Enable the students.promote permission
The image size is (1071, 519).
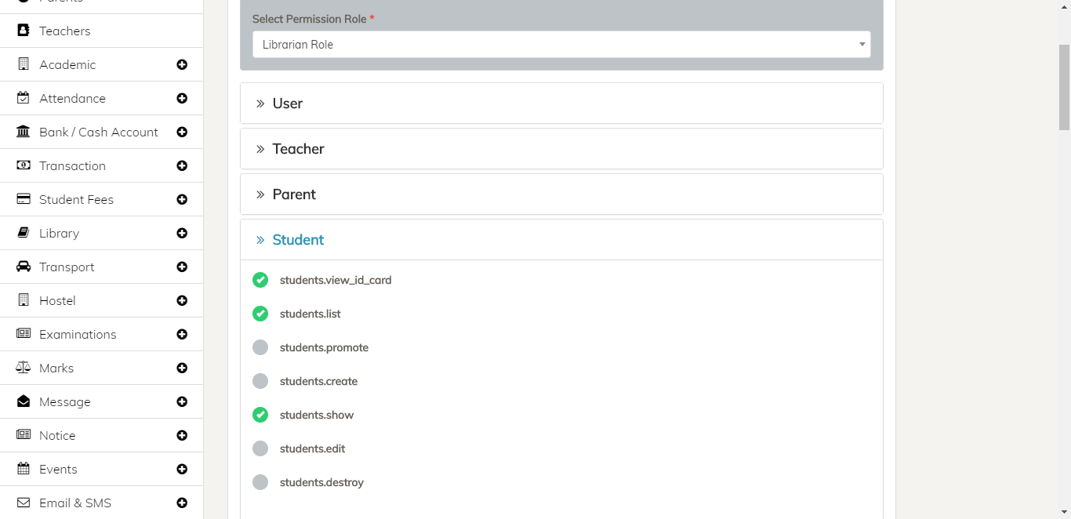point(260,347)
